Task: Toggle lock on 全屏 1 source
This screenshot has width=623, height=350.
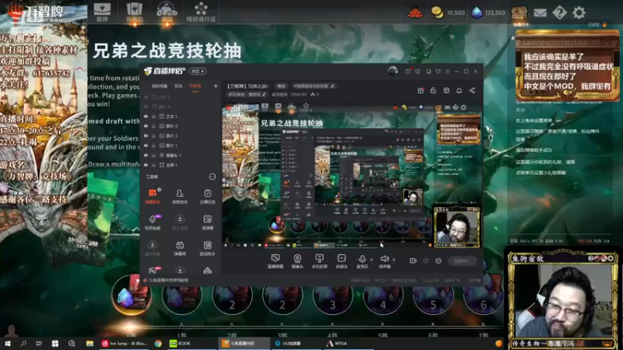Action: tap(153, 165)
